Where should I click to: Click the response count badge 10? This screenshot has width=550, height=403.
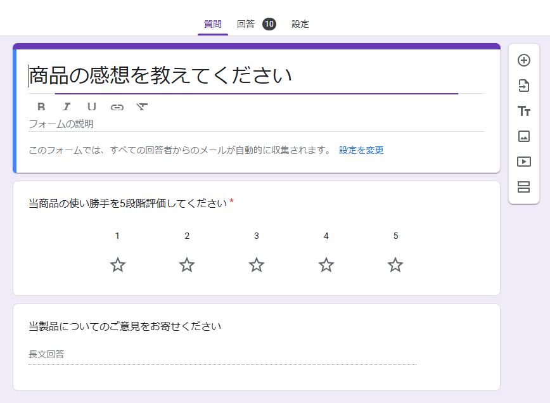coord(269,24)
